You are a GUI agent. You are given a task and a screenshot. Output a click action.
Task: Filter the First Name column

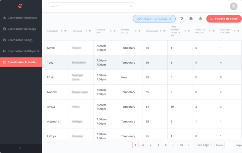[65, 31]
